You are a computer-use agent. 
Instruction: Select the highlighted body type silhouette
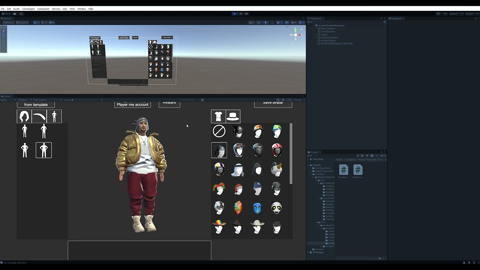click(44, 150)
